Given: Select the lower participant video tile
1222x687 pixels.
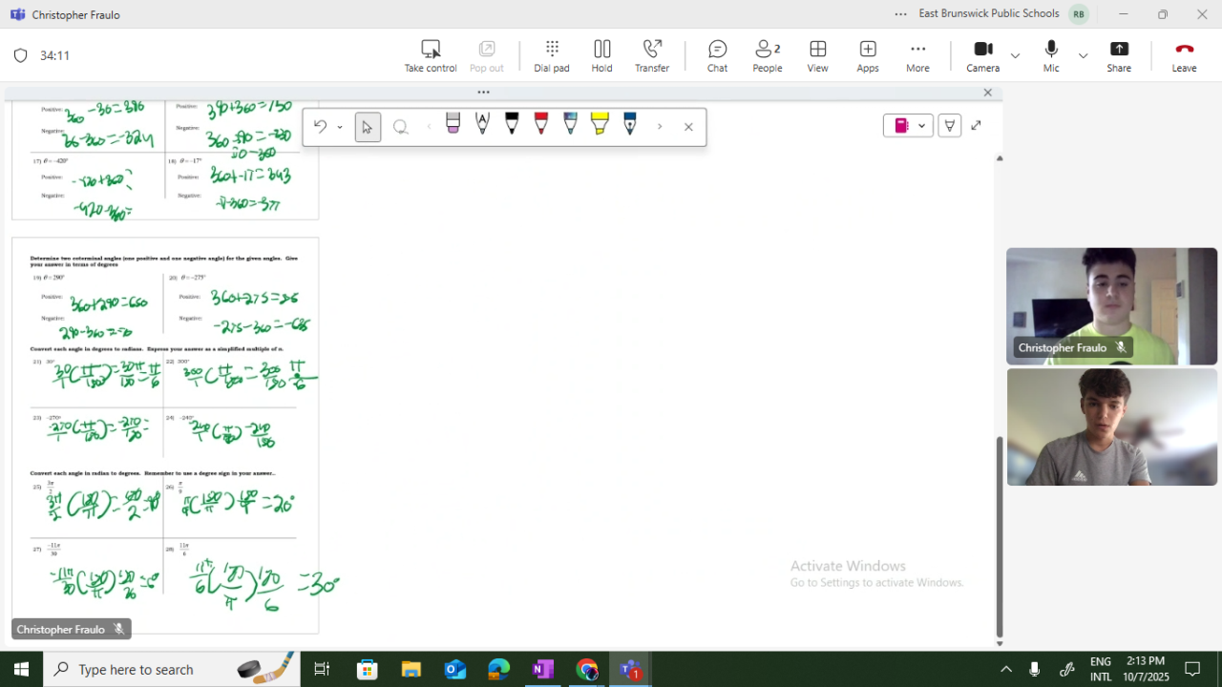Looking at the screenshot, I should [x=1111, y=427].
